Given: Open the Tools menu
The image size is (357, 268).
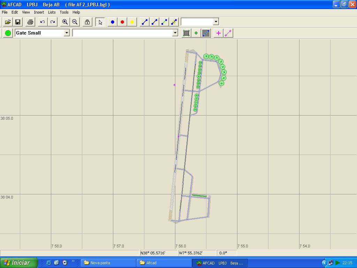Looking at the screenshot, I should pyautogui.click(x=64, y=12).
